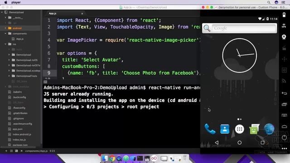
Task: Tap the Android Back navigation button
Action: (x=217, y=143)
